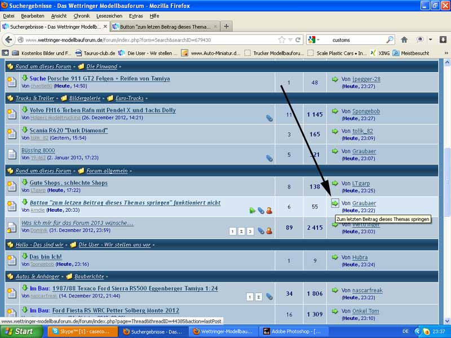
Task: Open the XING bookmark
Action: click(x=380, y=53)
